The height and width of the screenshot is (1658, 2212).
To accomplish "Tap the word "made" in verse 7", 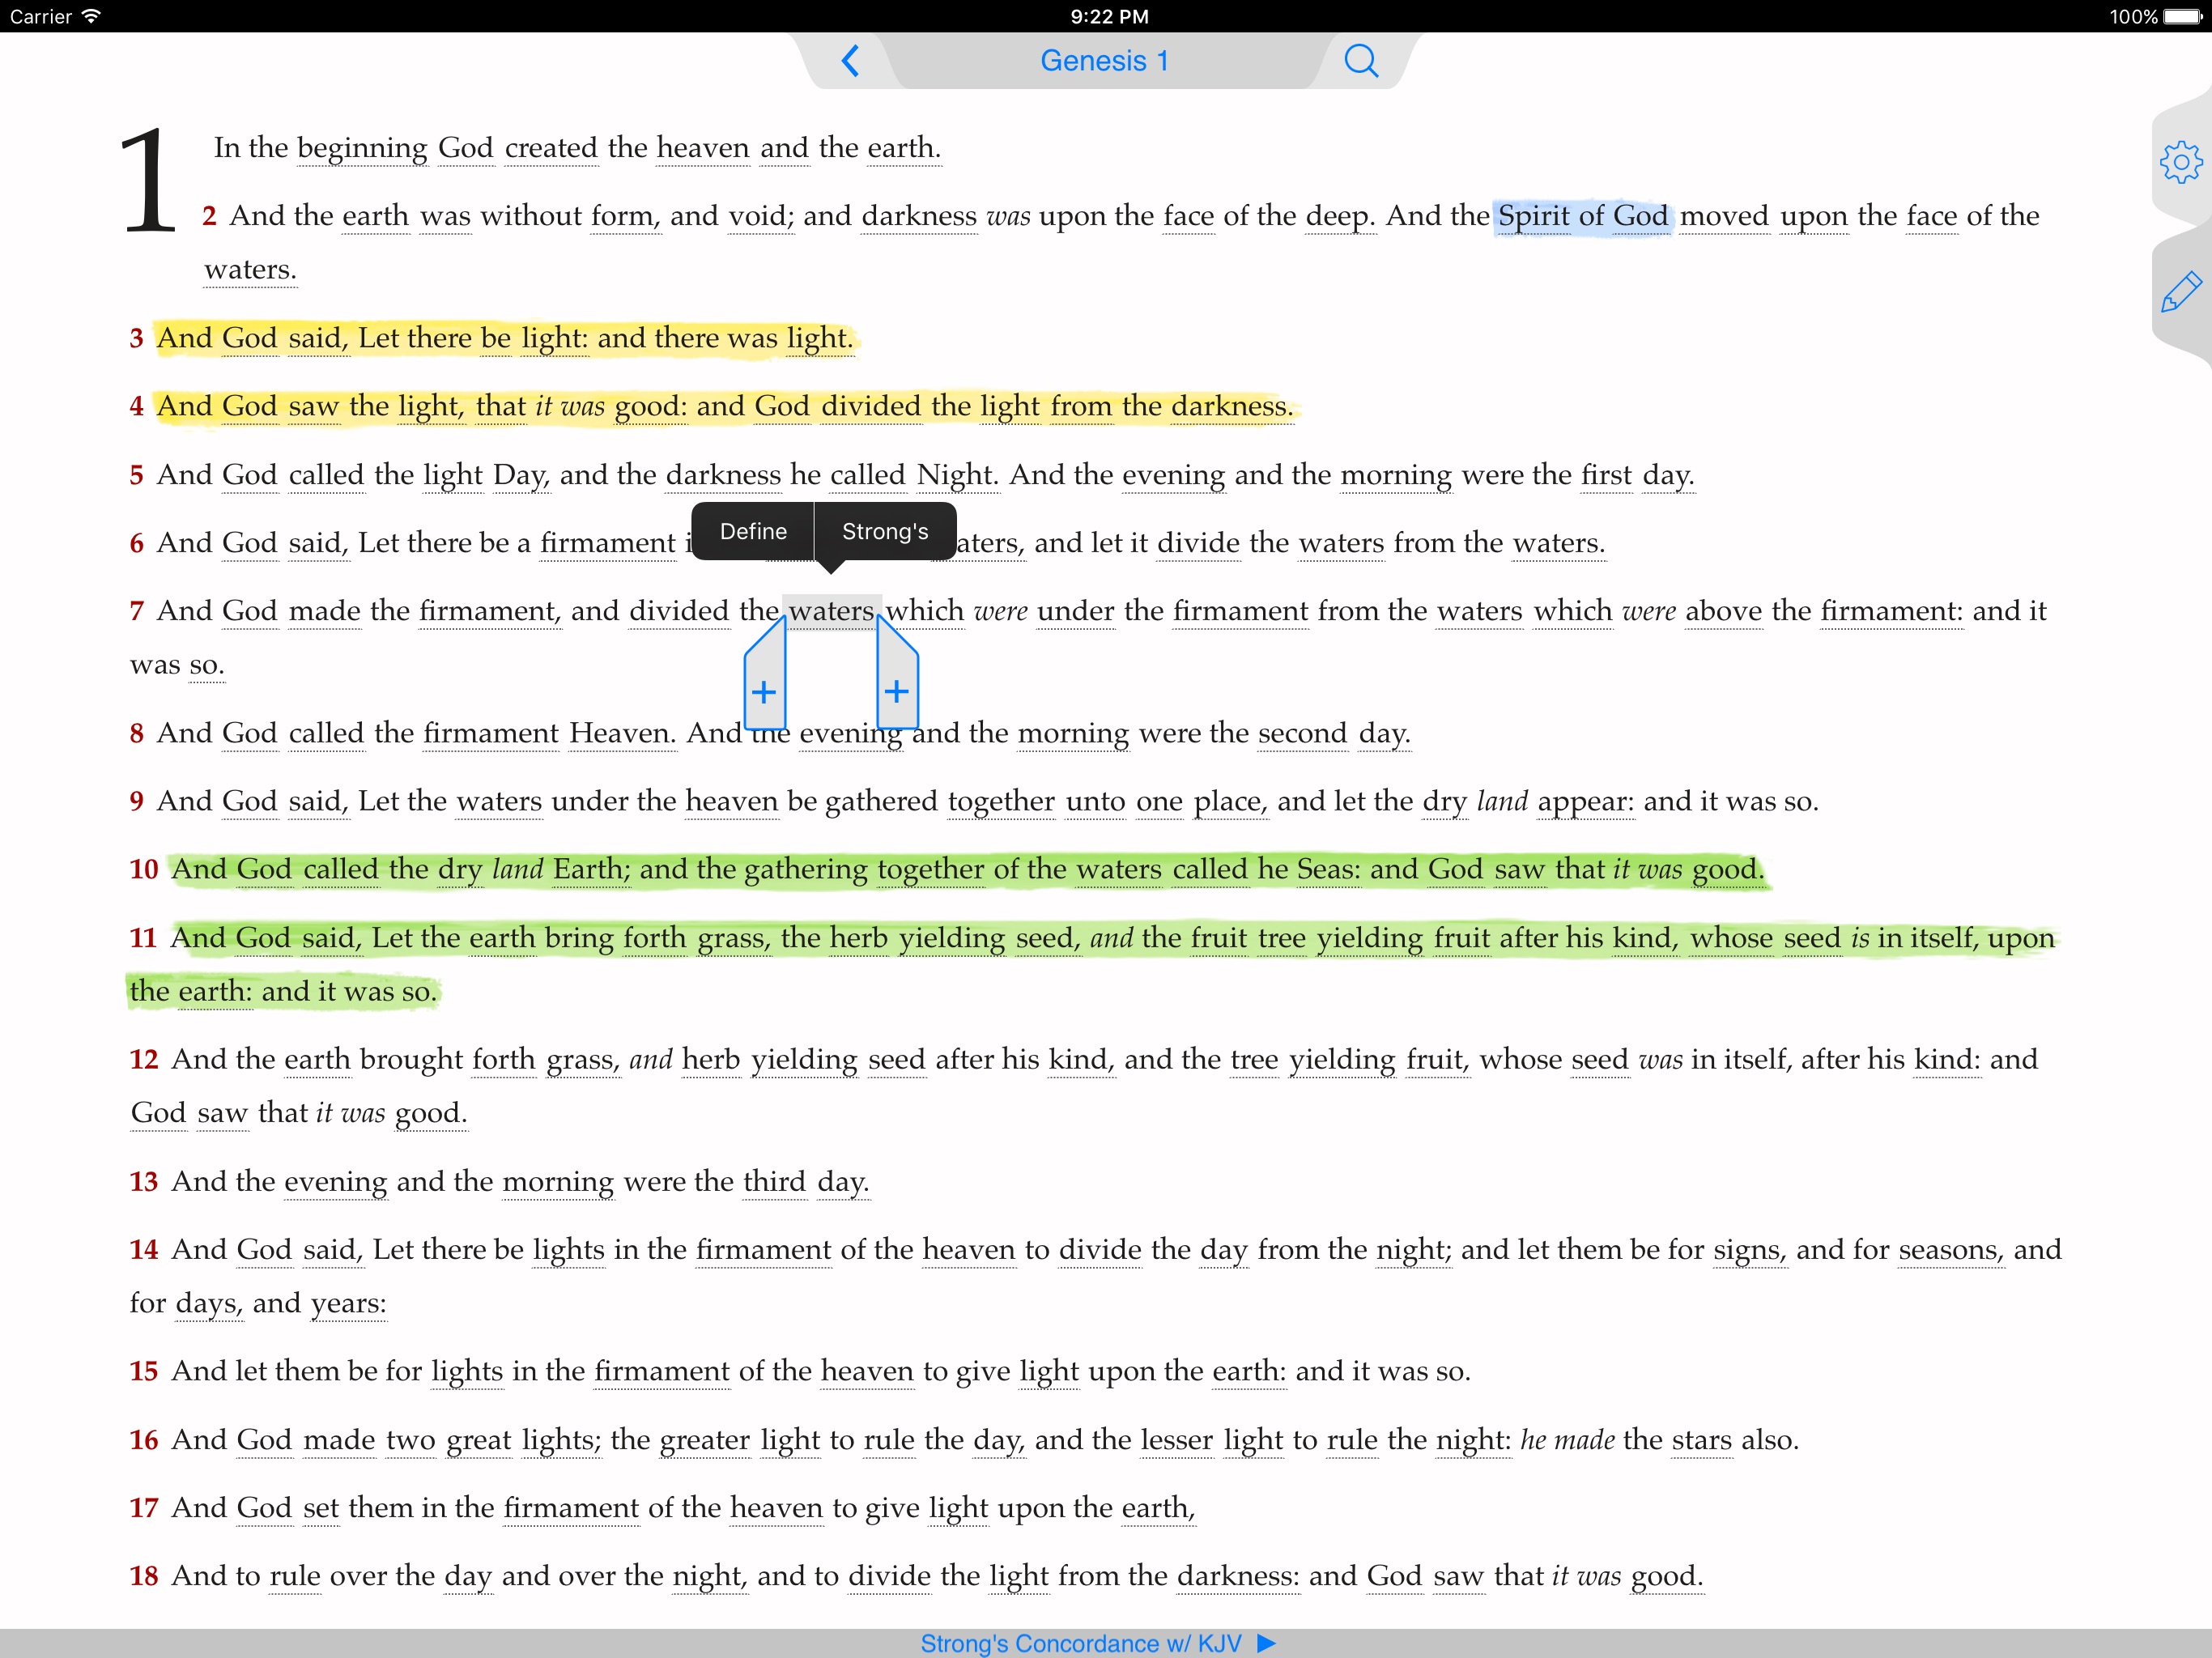I will point(324,611).
